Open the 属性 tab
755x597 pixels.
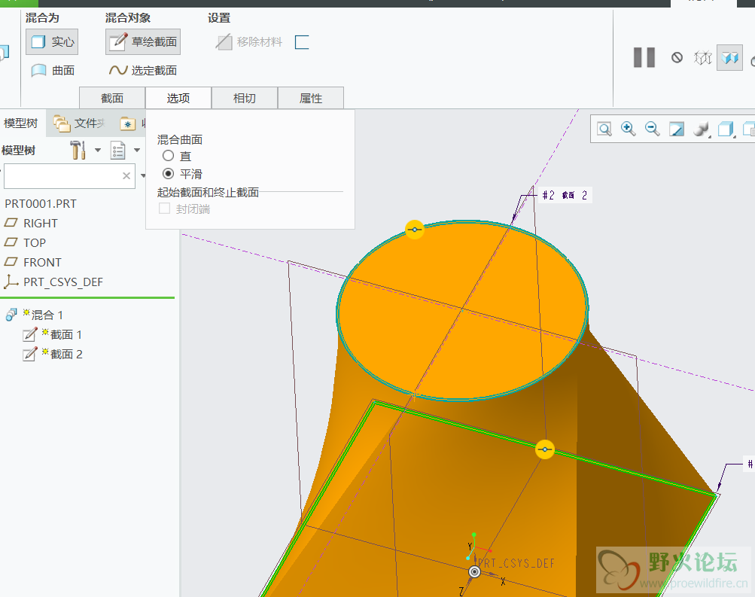tap(311, 98)
